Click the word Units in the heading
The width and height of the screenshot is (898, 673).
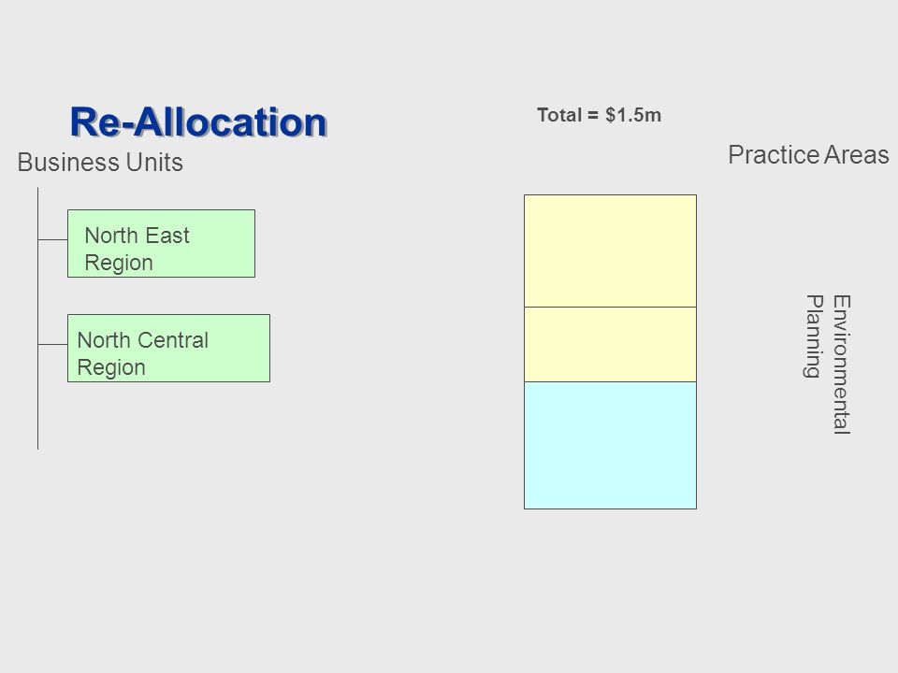154,163
